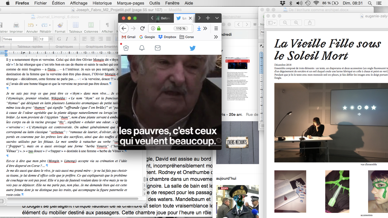This screenshot has width=388, height=218.
Task: Click Zoom Out in Preview toolbar
Action: click(x=285, y=23)
